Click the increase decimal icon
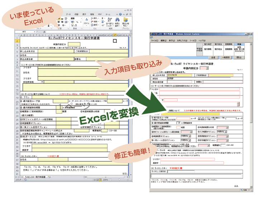The image size is (258, 197). pos(72,25)
